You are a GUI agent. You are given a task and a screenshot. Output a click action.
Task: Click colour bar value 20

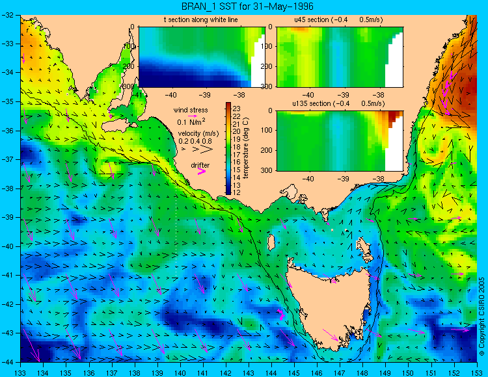point(237,132)
